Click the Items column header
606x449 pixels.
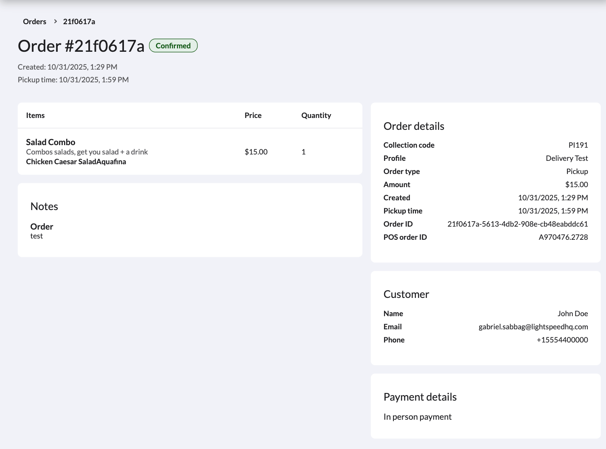pyautogui.click(x=35, y=115)
